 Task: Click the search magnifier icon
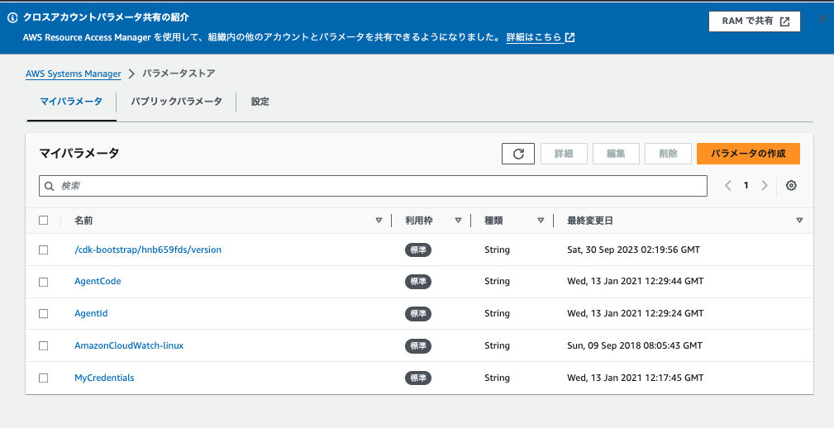click(50, 186)
